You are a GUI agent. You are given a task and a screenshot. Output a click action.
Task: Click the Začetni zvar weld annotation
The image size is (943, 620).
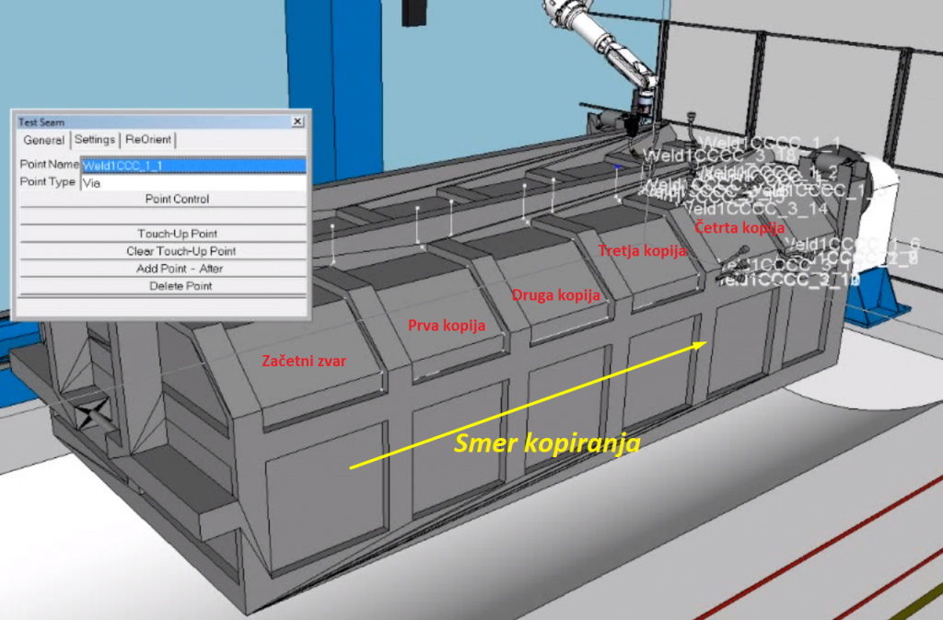coord(304,361)
